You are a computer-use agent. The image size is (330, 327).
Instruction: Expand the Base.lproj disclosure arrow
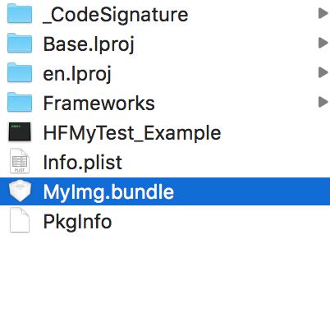pyautogui.click(x=323, y=43)
